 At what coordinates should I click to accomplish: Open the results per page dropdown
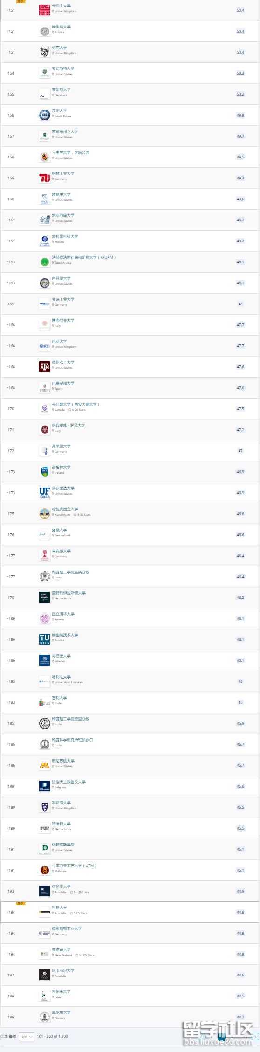[x=27, y=1037]
